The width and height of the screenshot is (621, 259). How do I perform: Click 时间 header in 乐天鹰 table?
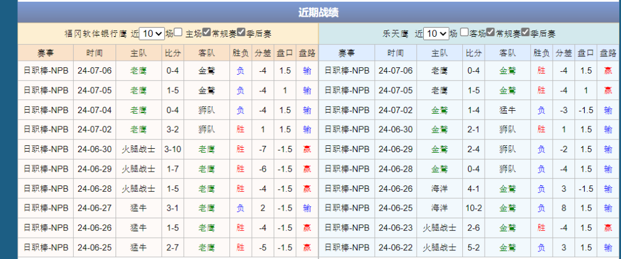coord(396,53)
